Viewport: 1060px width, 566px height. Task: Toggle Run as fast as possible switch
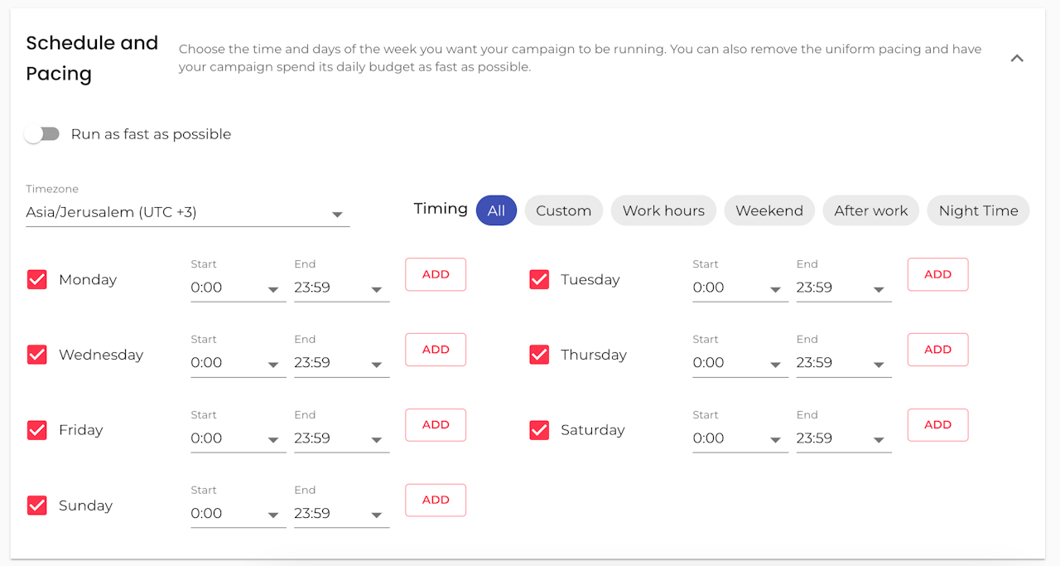coord(42,134)
